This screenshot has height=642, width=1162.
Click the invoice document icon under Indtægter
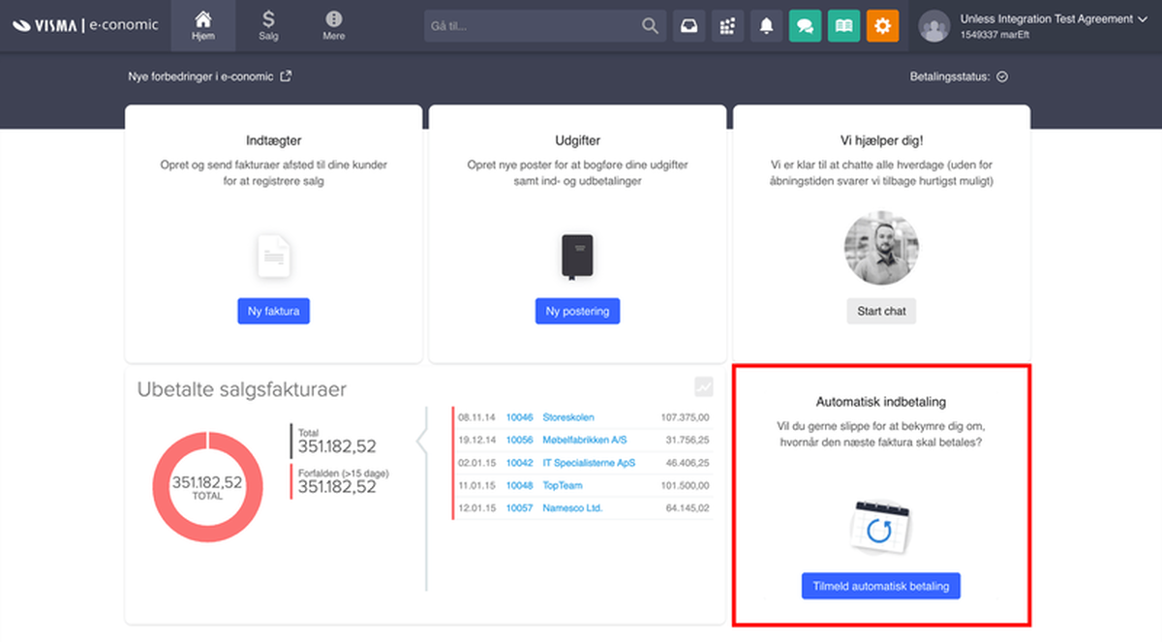pos(274,257)
